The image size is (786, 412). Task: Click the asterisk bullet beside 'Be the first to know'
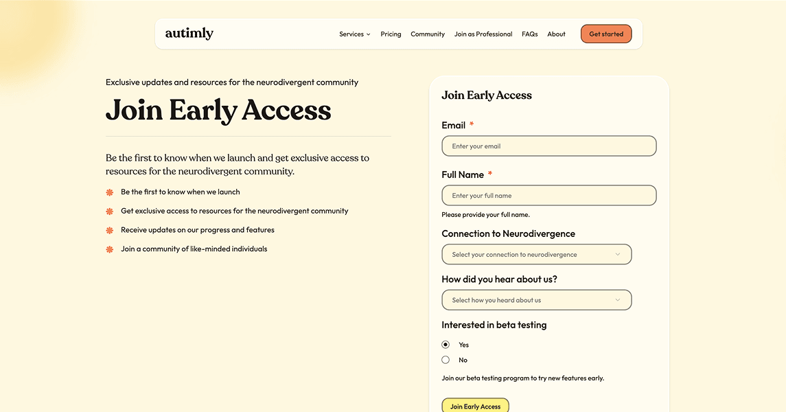click(110, 192)
